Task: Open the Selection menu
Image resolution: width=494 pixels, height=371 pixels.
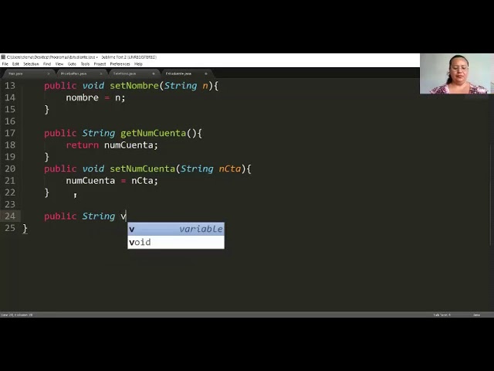Action: pyautogui.click(x=31, y=64)
